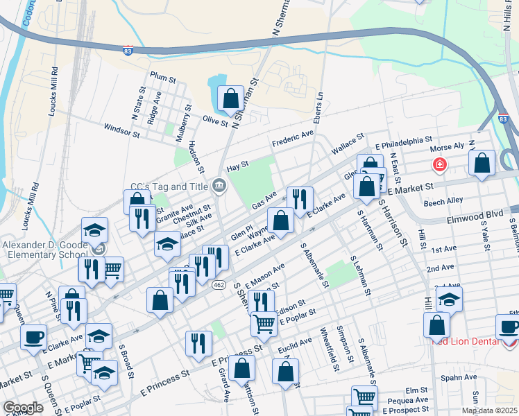This screenshot has width=519, height=416.
Task: Open the red hospital marker near Morse Aly
Action: pos(440,165)
